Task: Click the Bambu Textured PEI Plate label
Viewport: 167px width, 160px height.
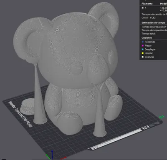Action: click(20, 114)
